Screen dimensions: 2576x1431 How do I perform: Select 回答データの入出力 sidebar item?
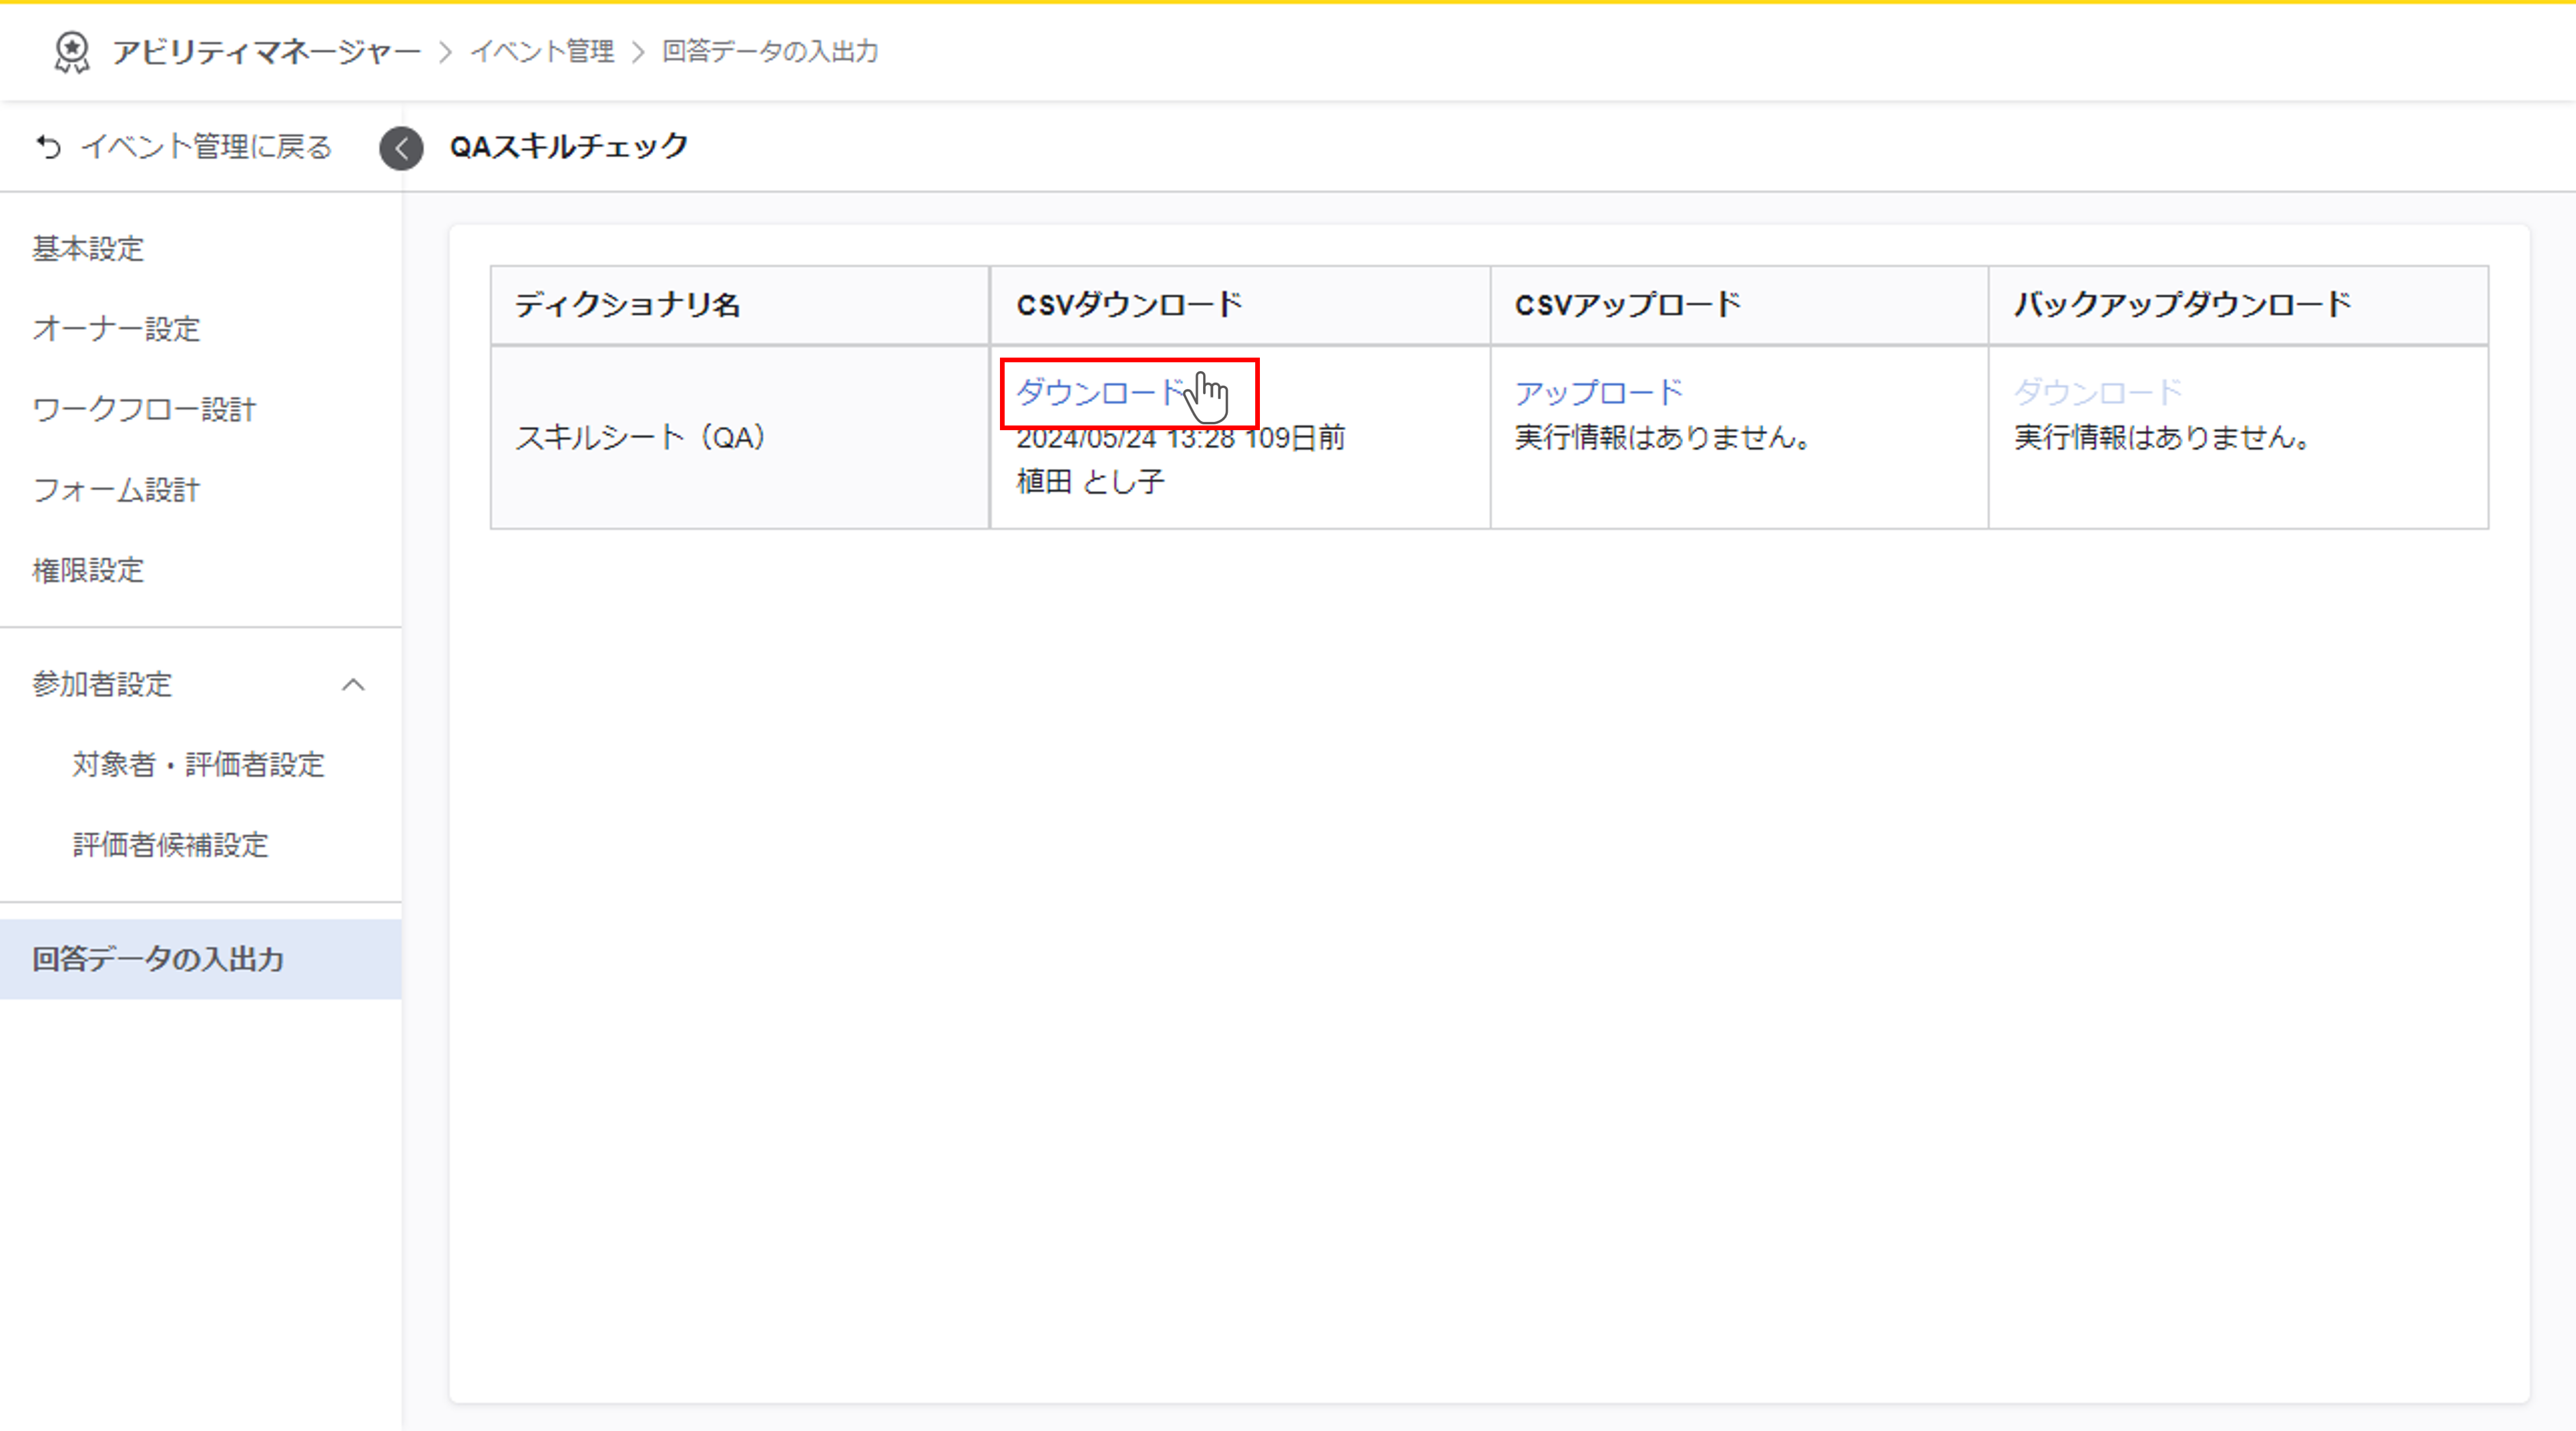200,959
